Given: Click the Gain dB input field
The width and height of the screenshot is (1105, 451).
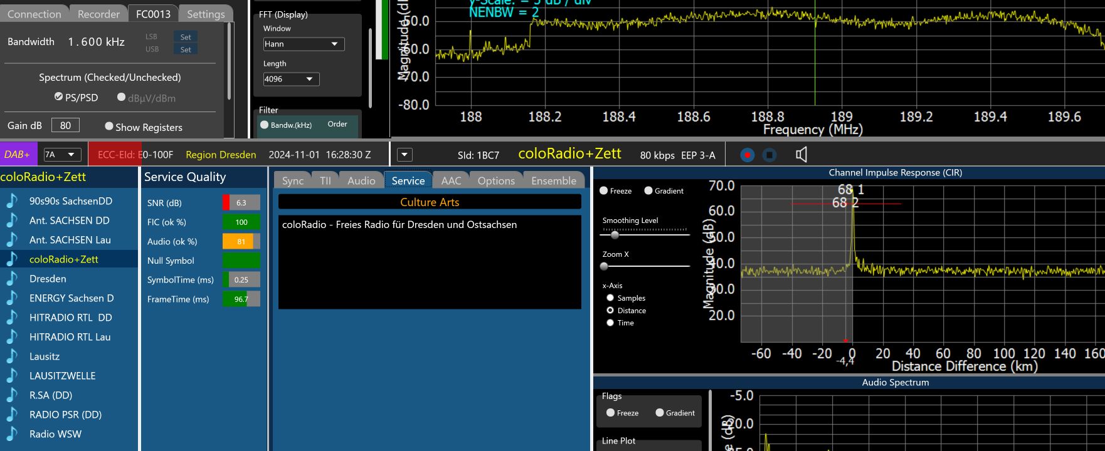Looking at the screenshot, I should click(65, 125).
